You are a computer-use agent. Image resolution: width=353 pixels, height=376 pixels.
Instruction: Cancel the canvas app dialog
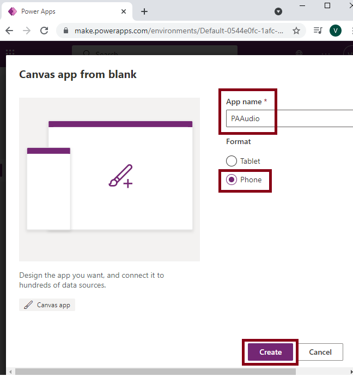pyautogui.click(x=320, y=352)
